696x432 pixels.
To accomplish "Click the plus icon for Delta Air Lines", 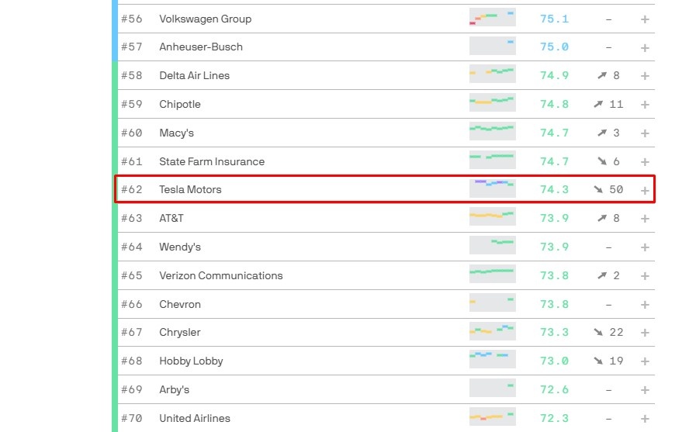I will (x=645, y=76).
